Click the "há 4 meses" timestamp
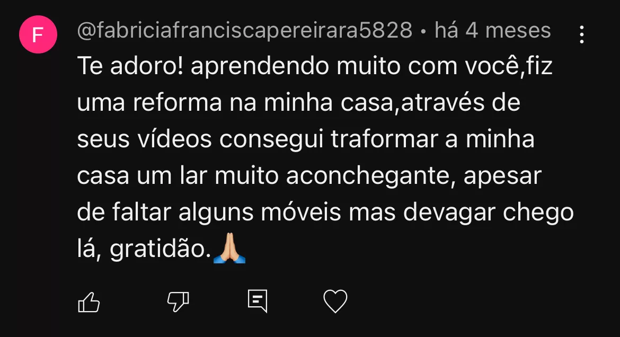 493,30
